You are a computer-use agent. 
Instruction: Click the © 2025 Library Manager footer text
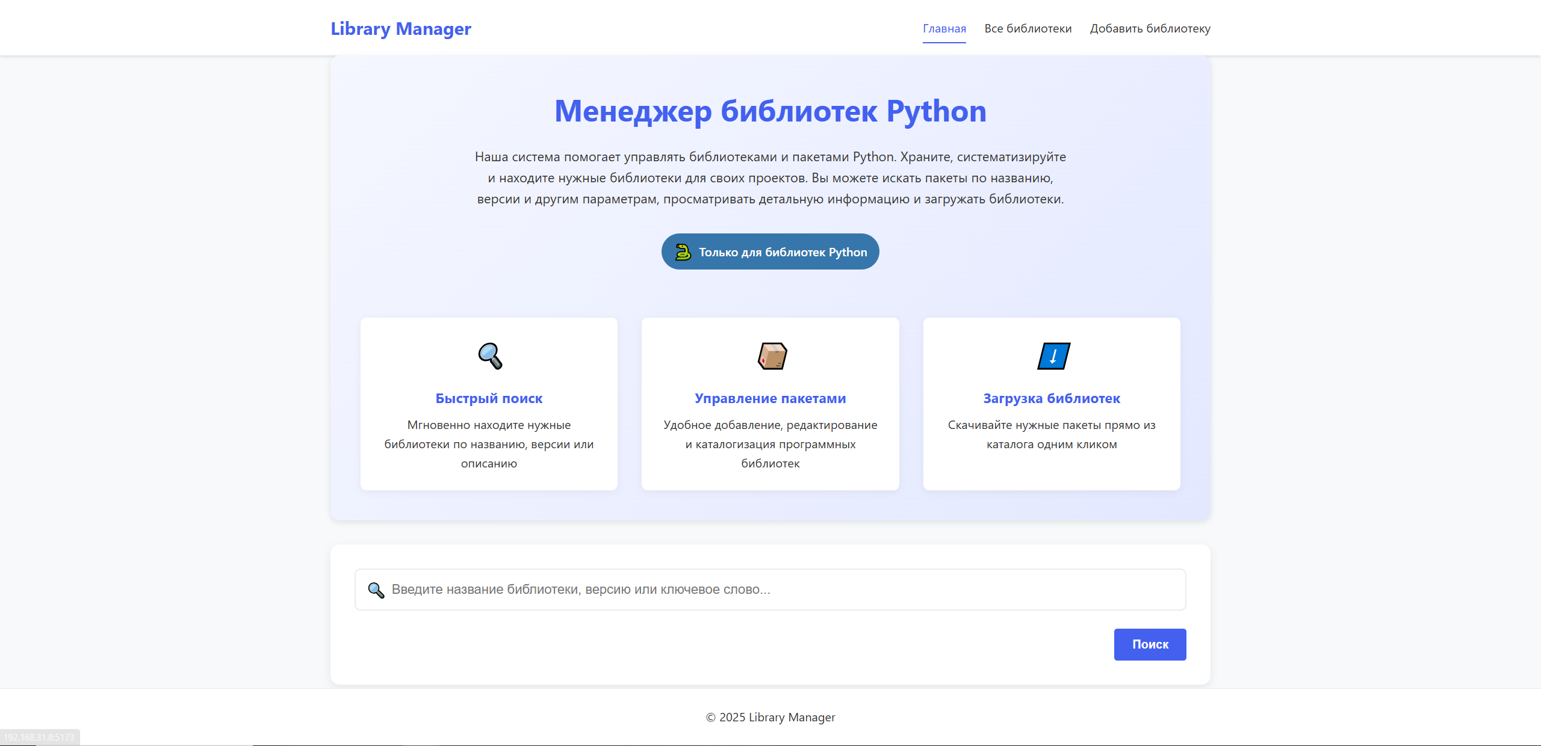[770, 717]
